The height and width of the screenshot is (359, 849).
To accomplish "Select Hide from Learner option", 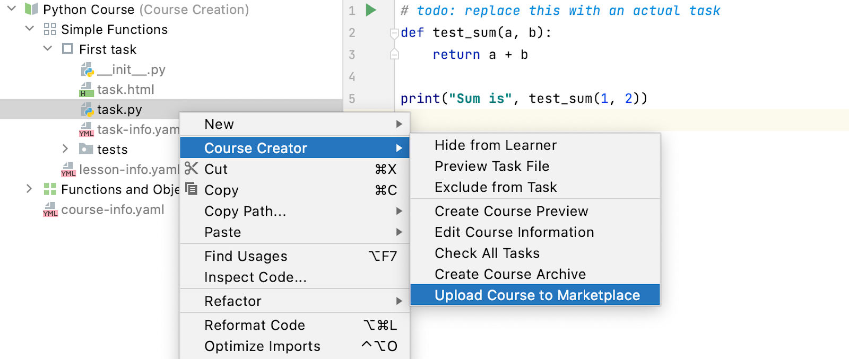I will tap(496, 145).
